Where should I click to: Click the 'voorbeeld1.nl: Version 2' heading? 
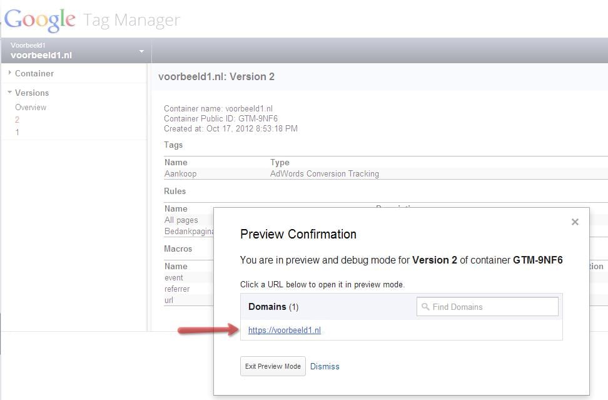[216, 77]
